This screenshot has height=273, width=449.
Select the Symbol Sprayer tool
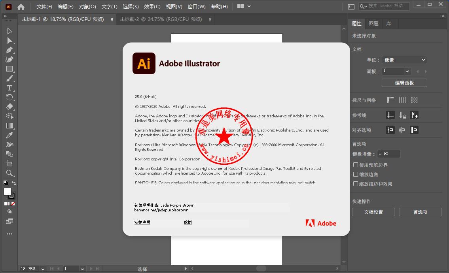9,145
